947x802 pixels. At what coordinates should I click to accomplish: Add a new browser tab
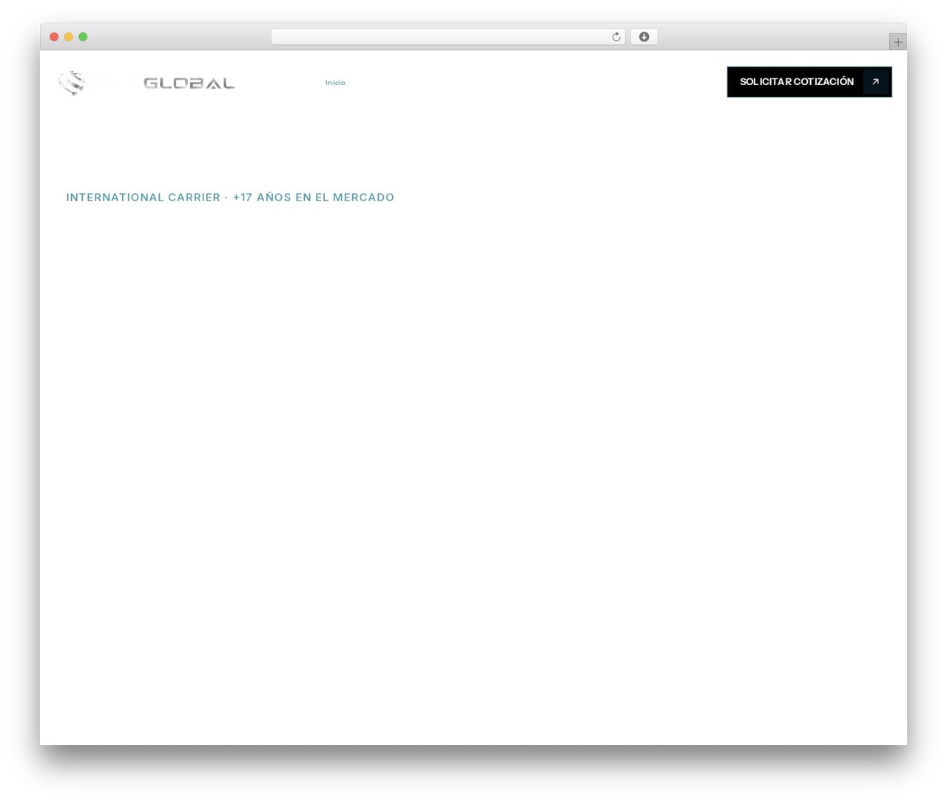897,42
